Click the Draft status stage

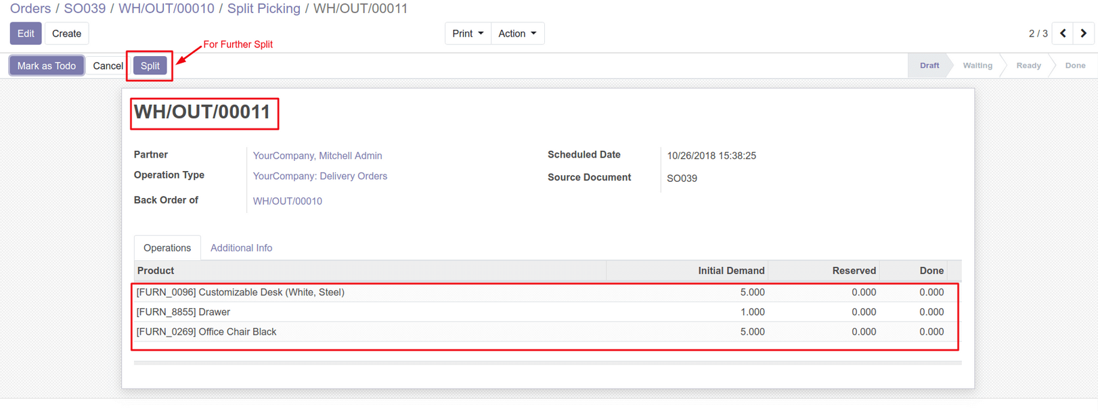click(x=929, y=66)
